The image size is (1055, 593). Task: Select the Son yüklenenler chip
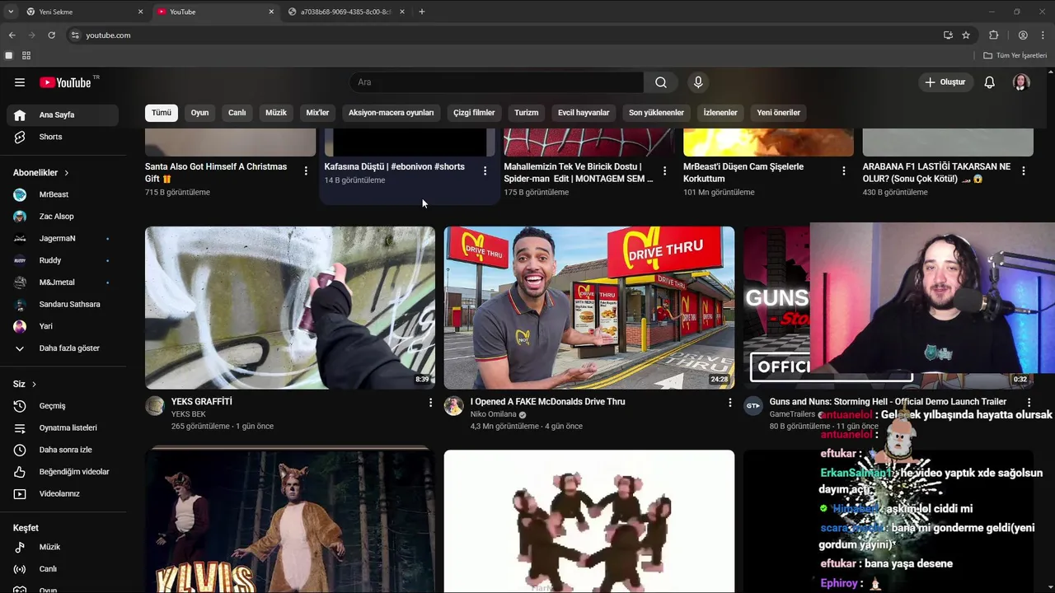(x=656, y=113)
